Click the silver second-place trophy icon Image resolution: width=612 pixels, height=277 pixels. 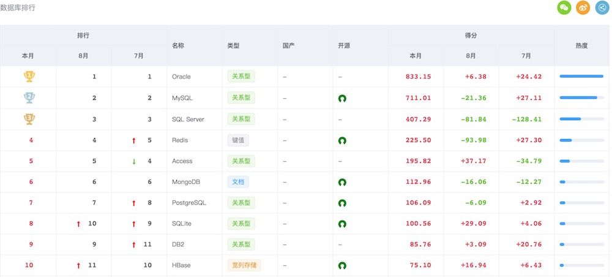pos(28,97)
